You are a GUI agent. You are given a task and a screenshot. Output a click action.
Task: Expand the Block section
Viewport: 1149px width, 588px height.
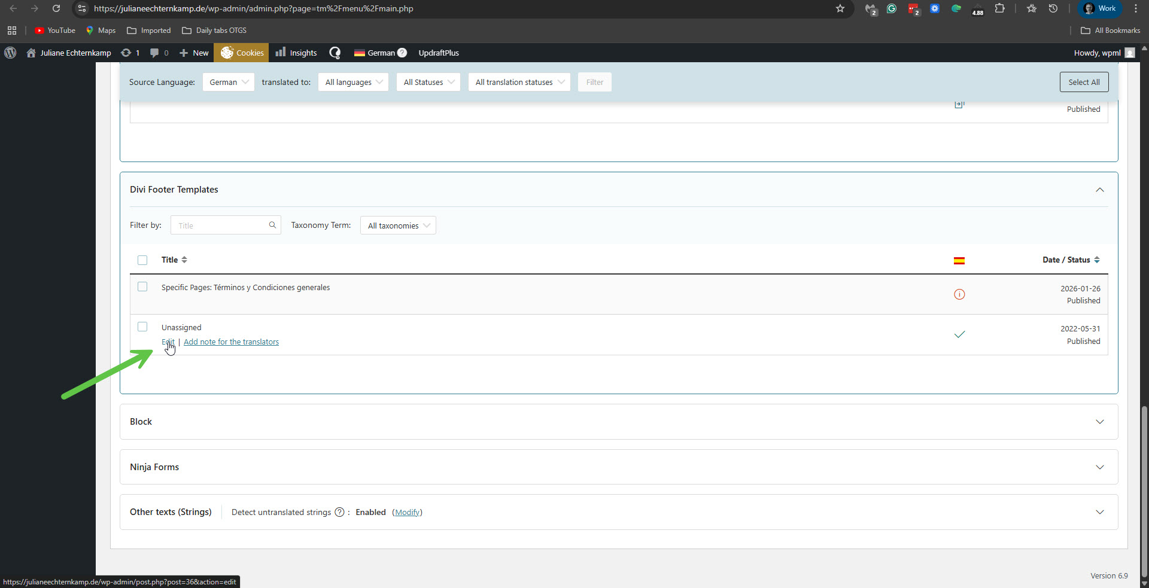coord(1100,422)
